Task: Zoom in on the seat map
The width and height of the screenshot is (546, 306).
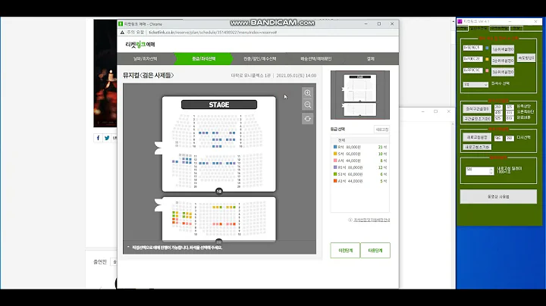Action: click(x=307, y=93)
